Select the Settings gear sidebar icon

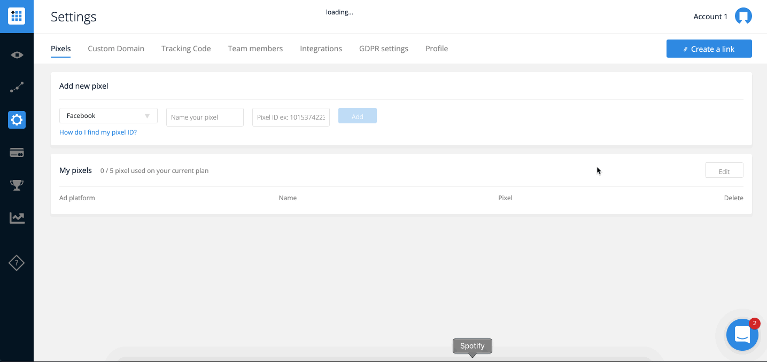(x=17, y=120)
